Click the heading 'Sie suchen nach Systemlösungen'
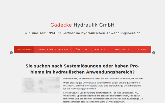Screen dimensions: 165x103 click(82, 69)
